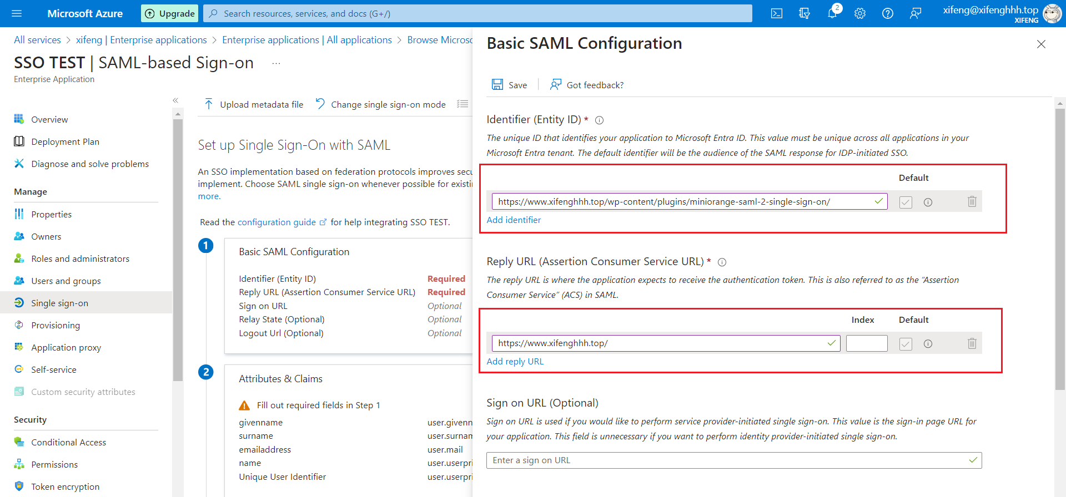The width and height of the screenshot is (1066, 497).
Task: Click the Upgrade button
Action: point(170,13)
